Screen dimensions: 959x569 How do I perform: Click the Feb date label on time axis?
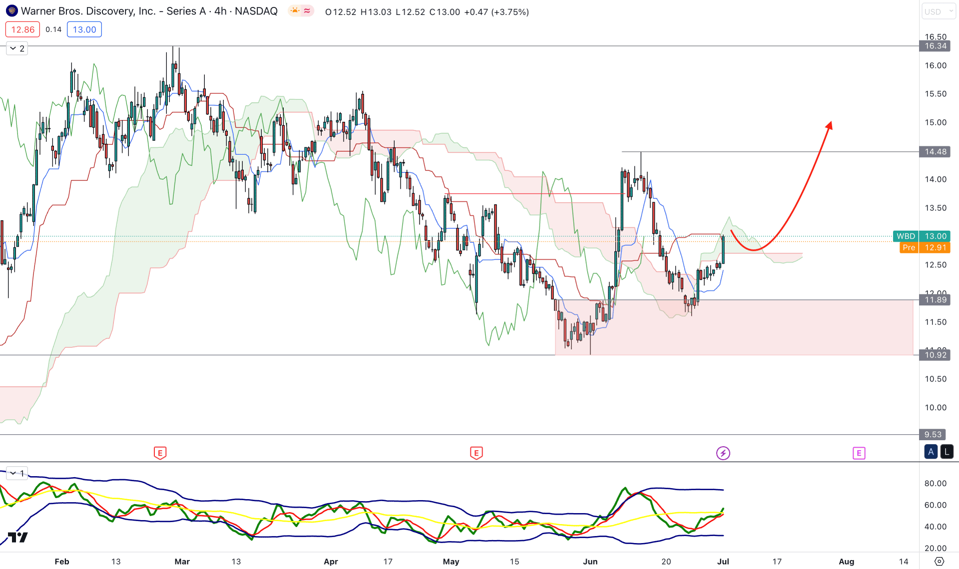point(61,562)
